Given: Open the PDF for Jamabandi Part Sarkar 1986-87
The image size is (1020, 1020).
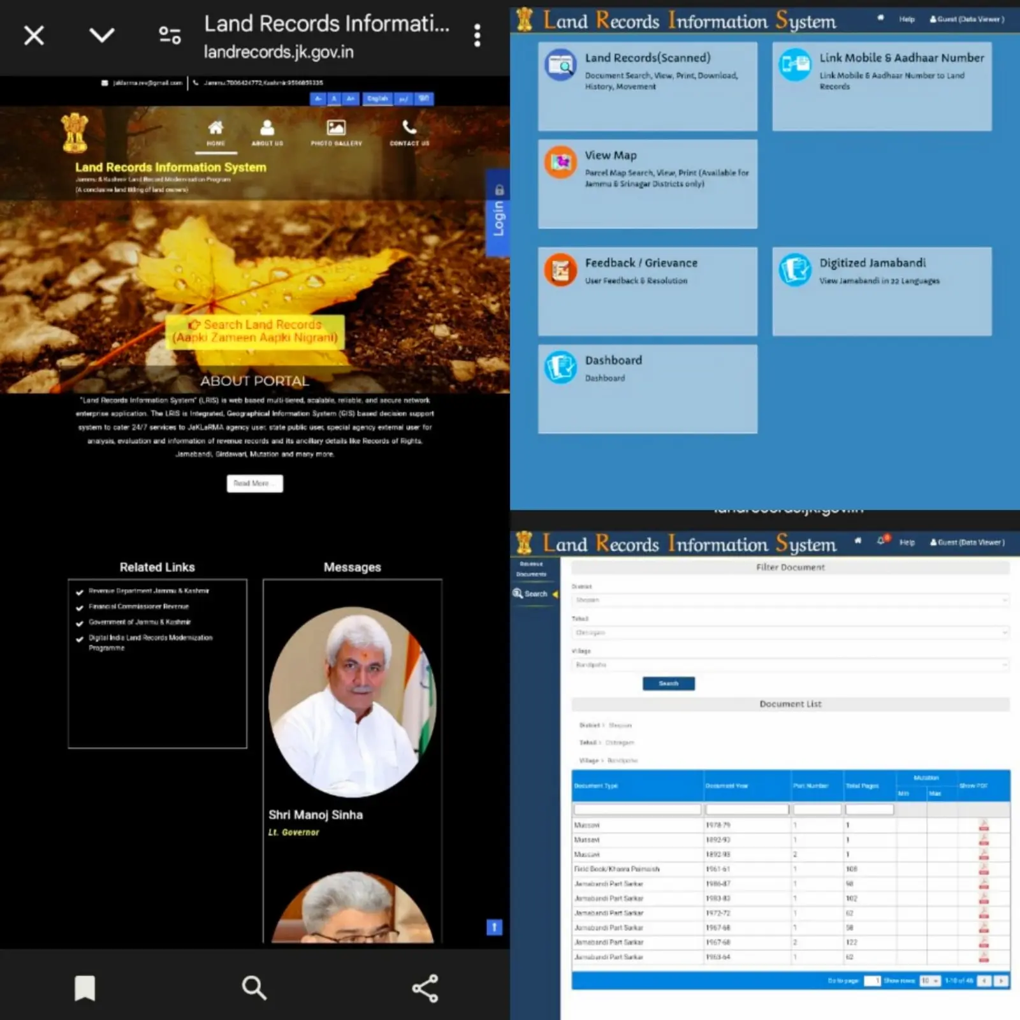Looking at the screenshot, I should pos(984,884).
